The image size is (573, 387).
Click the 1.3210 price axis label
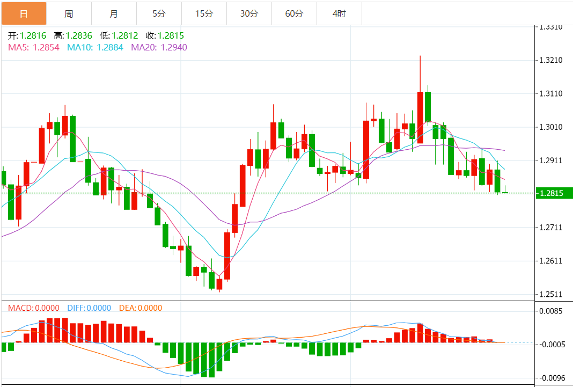[550, 60]
